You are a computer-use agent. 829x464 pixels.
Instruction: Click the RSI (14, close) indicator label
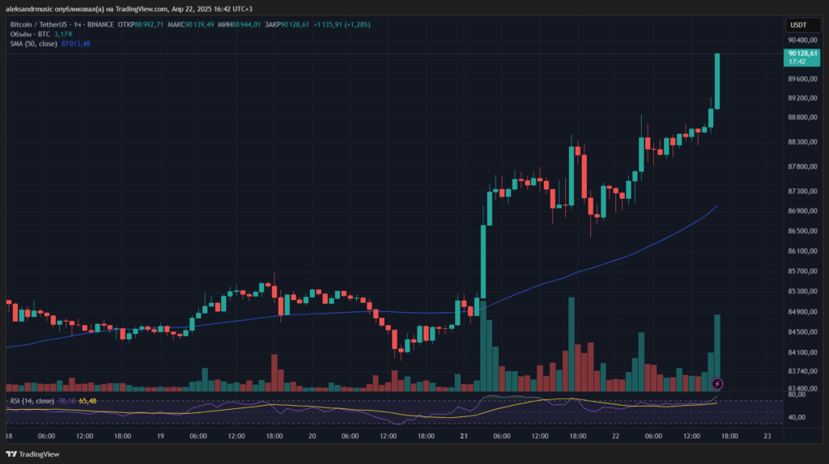32,401
